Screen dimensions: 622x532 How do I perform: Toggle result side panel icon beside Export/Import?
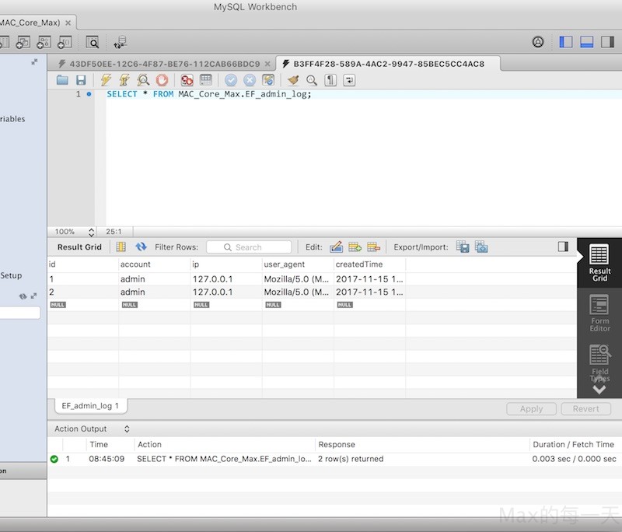click(x=563, y=247)
